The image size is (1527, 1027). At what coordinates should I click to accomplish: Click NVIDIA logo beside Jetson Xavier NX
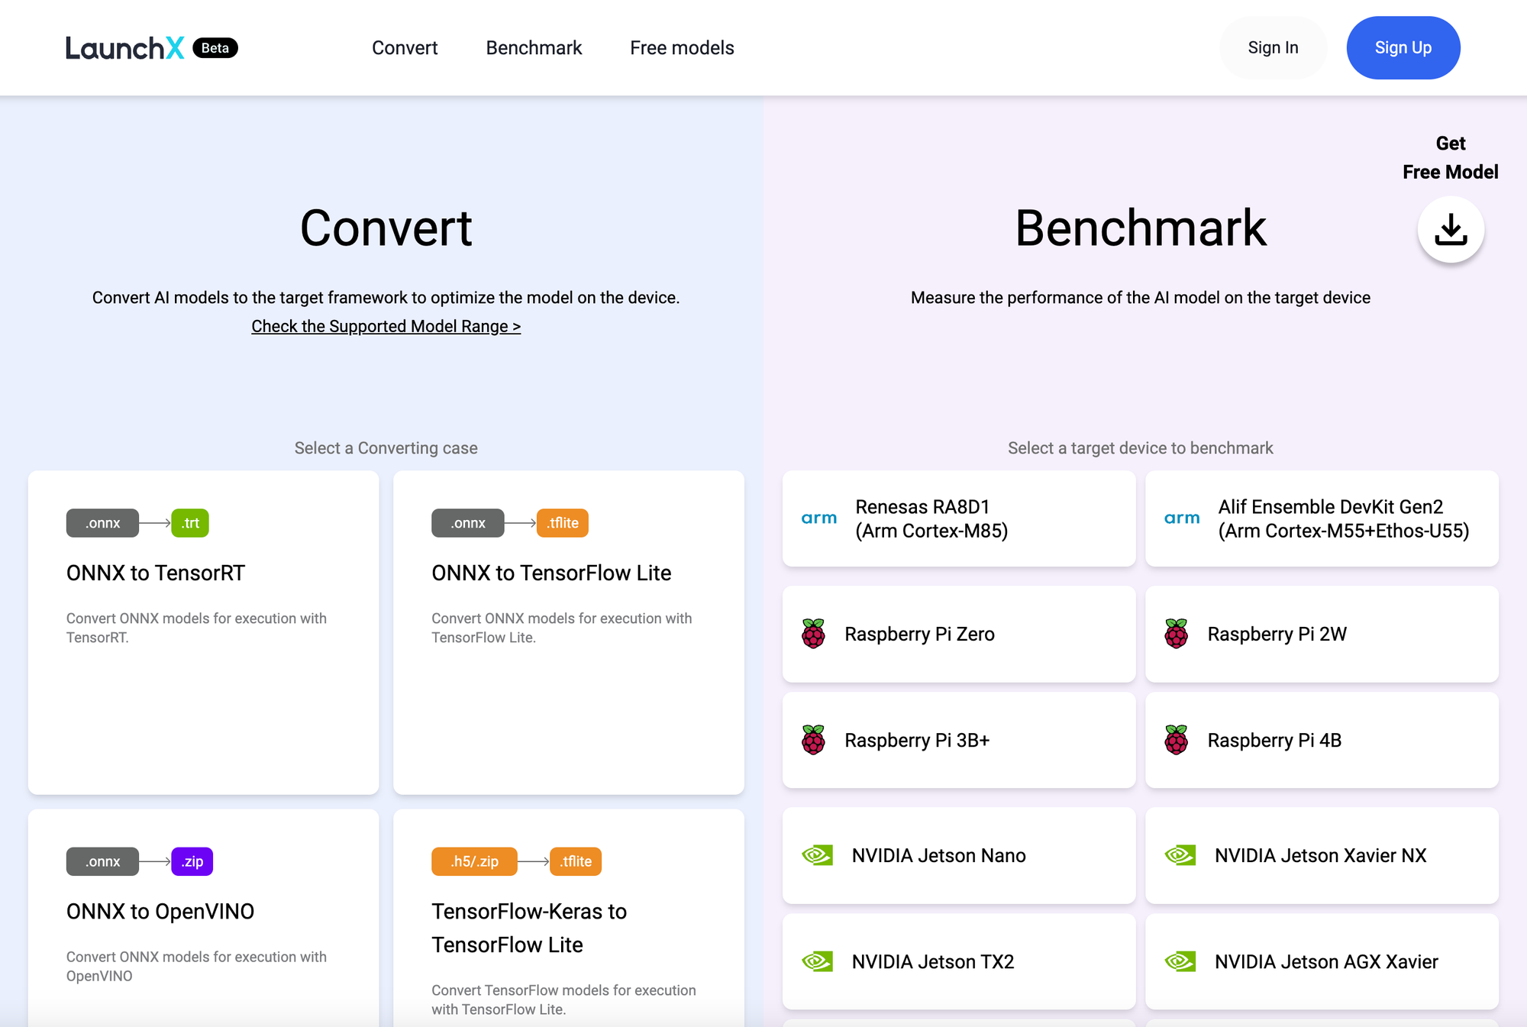tap(1180, 855)
